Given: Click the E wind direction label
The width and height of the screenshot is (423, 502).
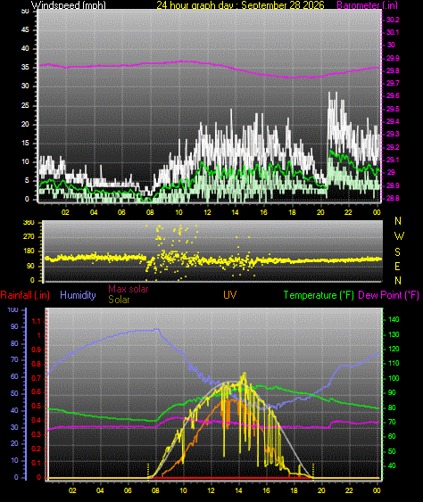Looking at the screenshot, I should click(x=397, y=266).
